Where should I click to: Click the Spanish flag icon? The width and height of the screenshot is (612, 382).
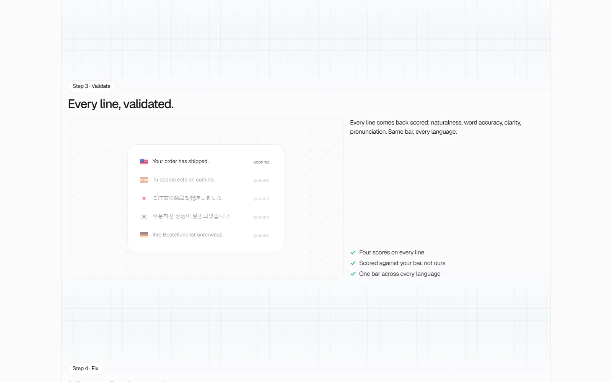[144, 180]
